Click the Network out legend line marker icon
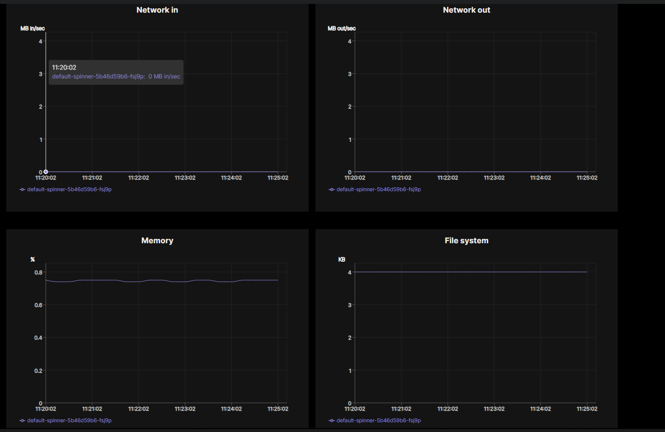The height and width of the screenshot is (432, 665). [x=332, y=189]
